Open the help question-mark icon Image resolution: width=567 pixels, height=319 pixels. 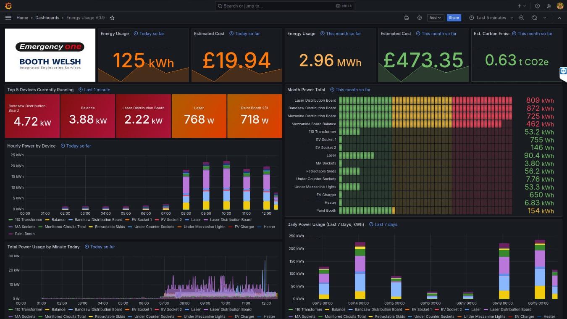pyautogui.click(x=537, y=6)
